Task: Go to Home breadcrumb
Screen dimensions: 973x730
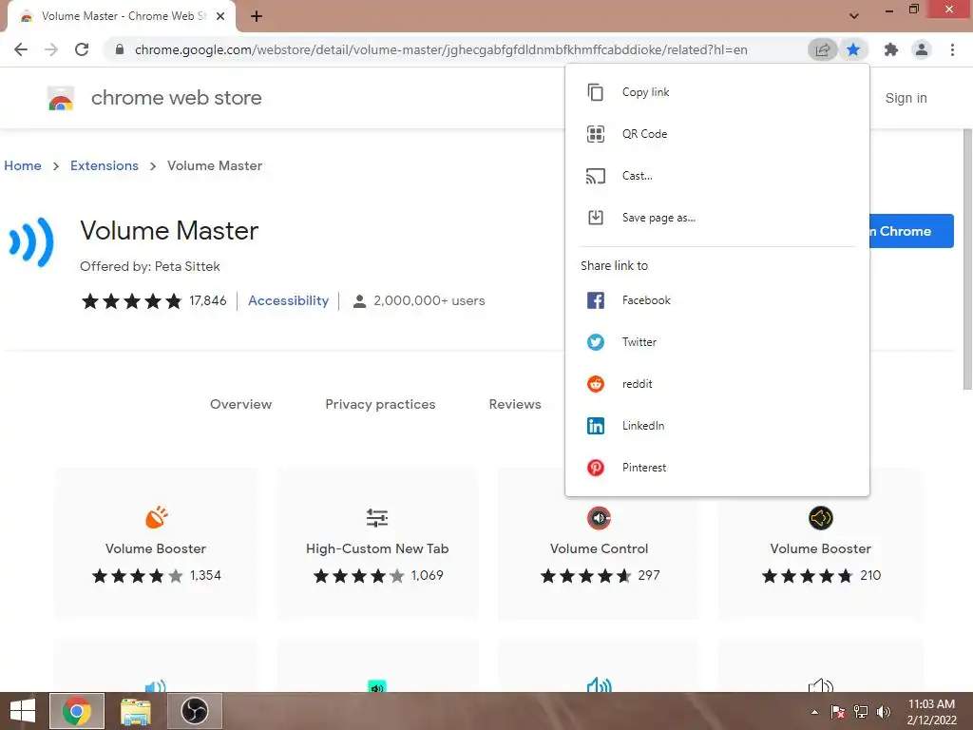Action: pos(23,165)
